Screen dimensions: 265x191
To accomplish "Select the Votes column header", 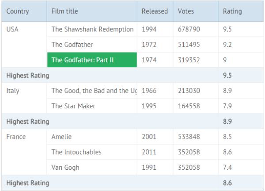I will tap(196, 11).
